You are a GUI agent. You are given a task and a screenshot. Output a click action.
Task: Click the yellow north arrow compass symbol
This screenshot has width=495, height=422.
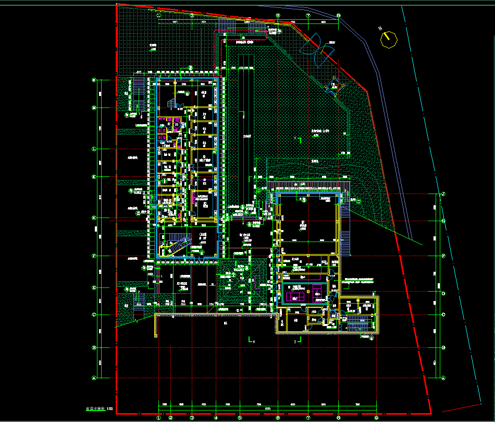[389, 39]
